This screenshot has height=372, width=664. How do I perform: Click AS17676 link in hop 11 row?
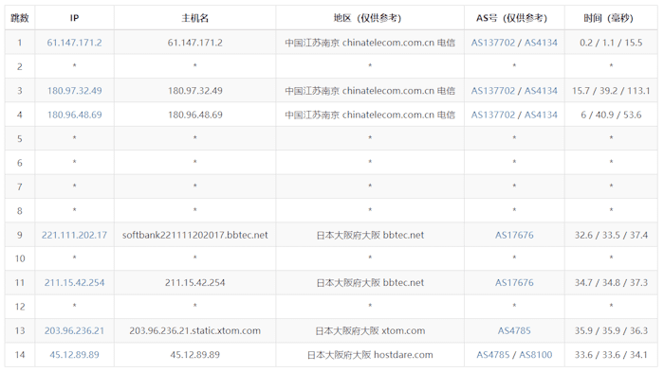[514, 283]
